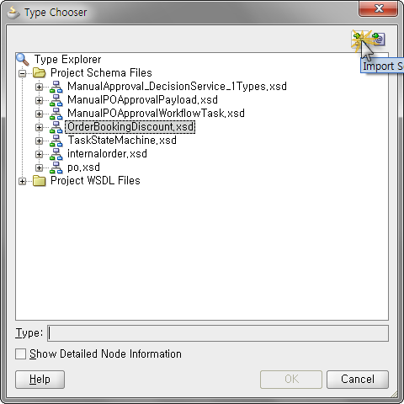Viewport: 404px width, 404px height.
Task: Collapse the Project Schema Files node
Action: click(22, 73)
